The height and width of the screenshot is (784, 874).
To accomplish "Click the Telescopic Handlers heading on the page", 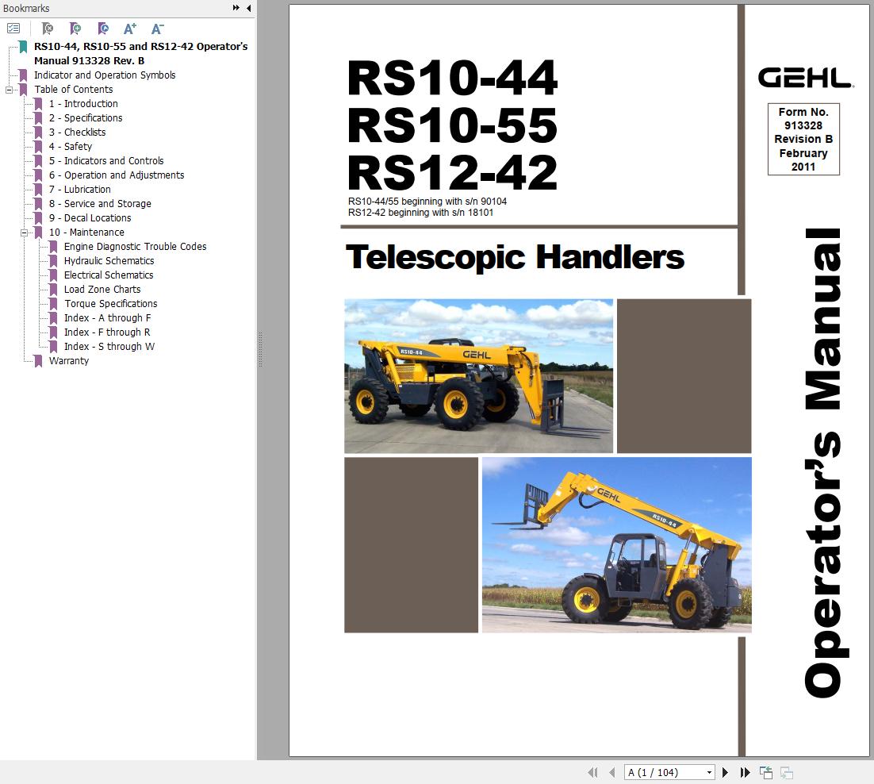I will pyautogui.click(x=515, y=257).
